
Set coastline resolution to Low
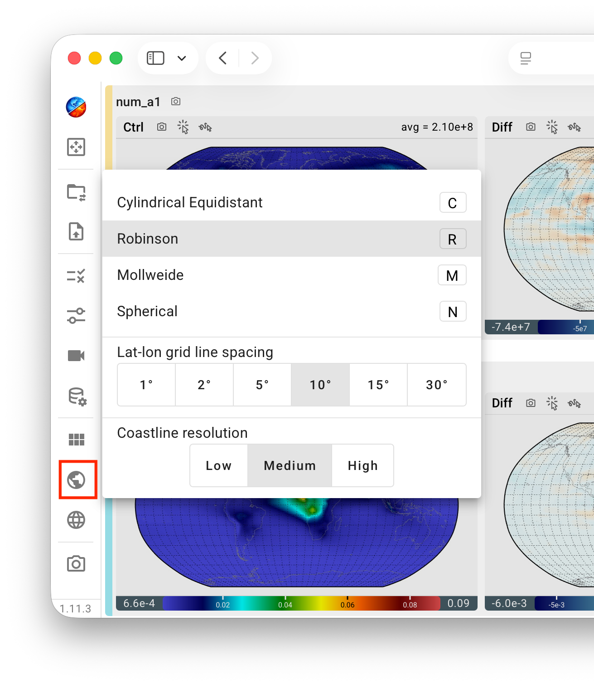pyautogui.click(x=219, y=465)
